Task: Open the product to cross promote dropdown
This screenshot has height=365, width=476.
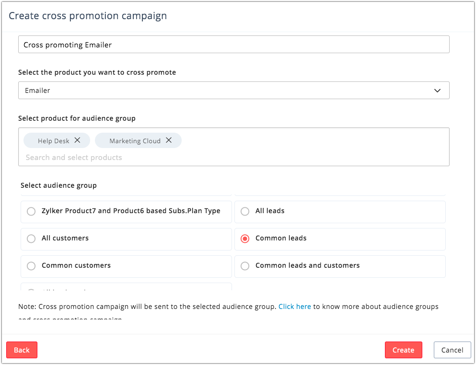Action: (x=233, y=91)
